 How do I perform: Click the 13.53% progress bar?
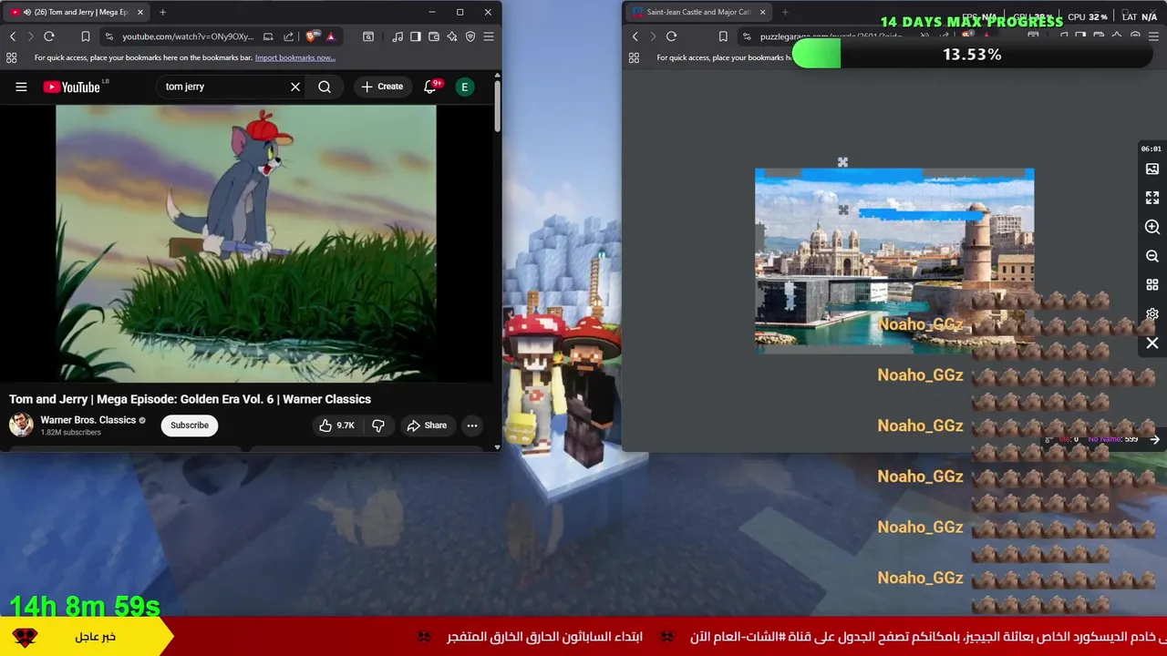972,55
